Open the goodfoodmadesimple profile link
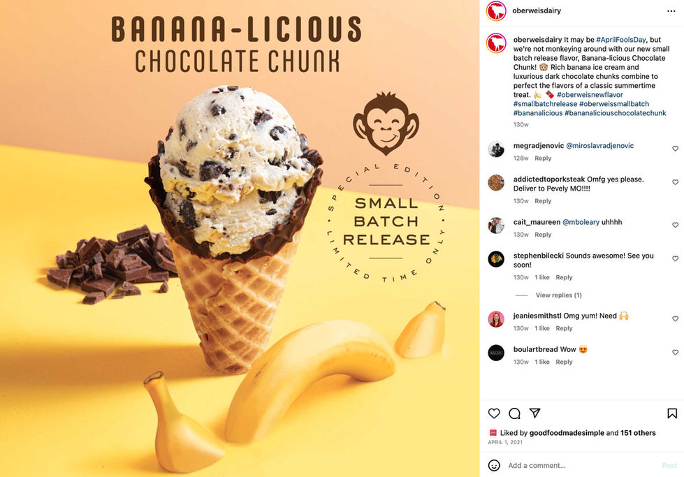684x477 pixels. coord(567,433)
